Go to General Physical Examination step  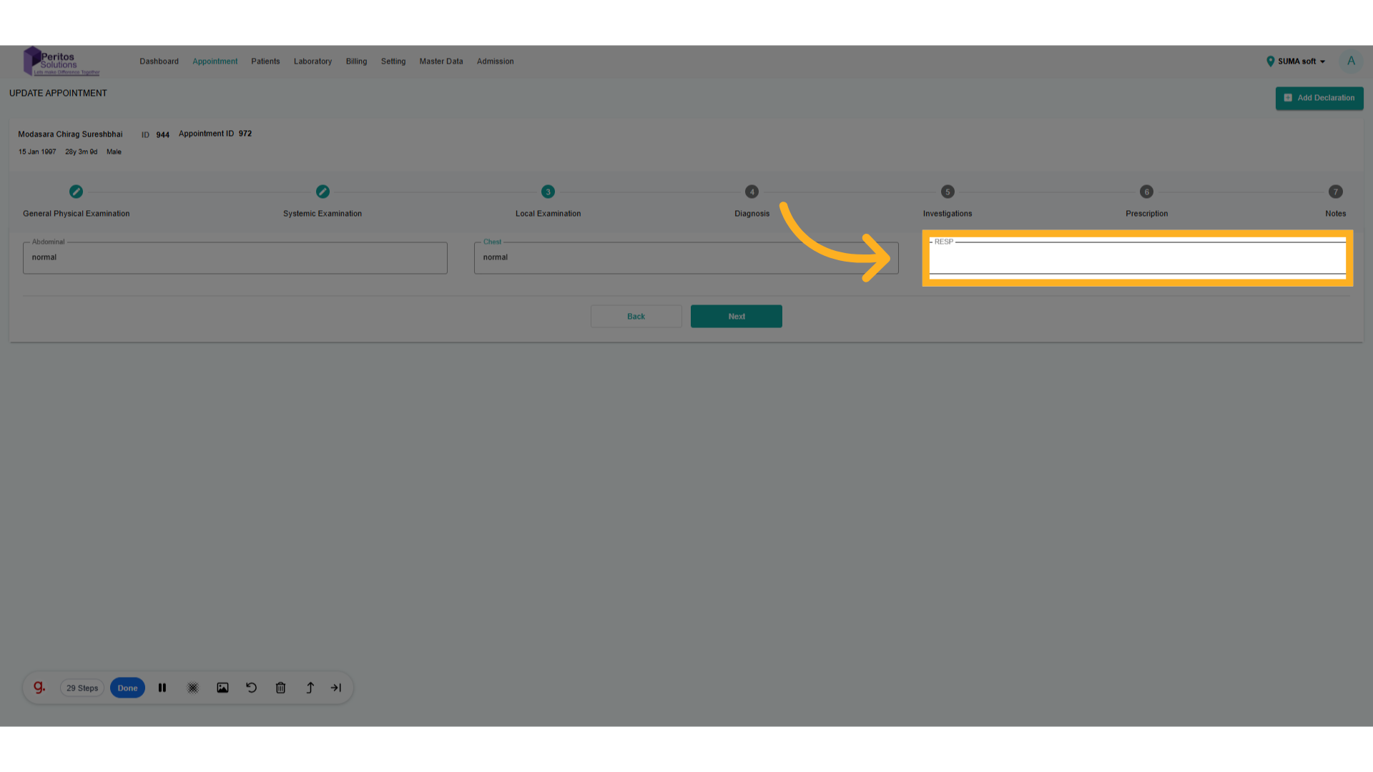[76, 192]
